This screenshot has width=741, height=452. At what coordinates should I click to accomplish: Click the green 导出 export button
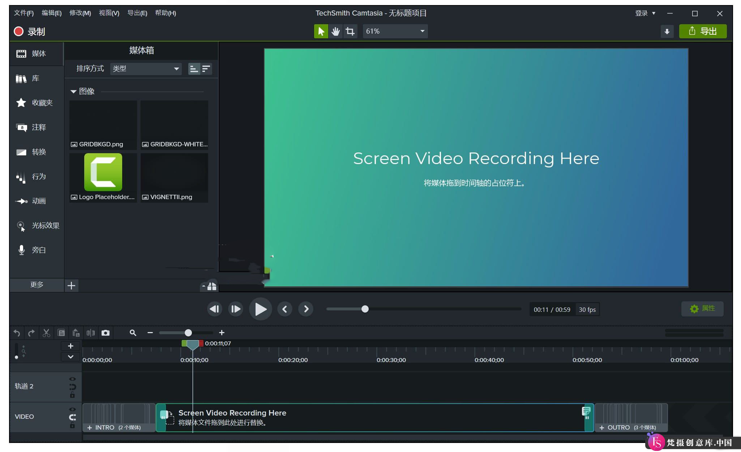703,31
